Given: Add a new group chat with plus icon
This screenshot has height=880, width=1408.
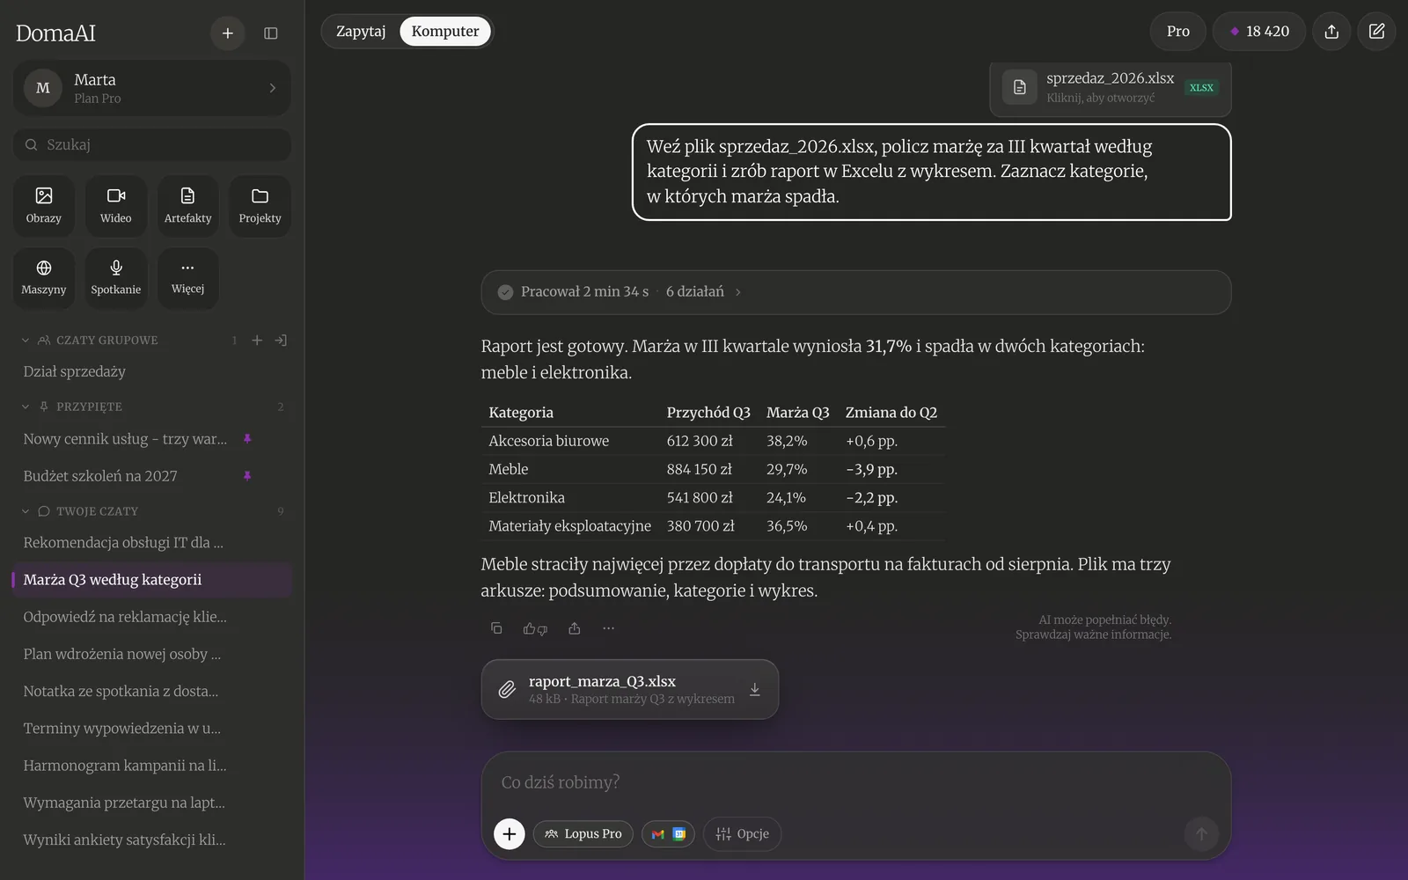Looking at the screenshot, I should 257,341.
